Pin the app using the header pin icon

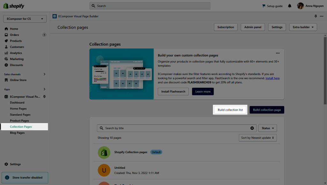[316, 16]
